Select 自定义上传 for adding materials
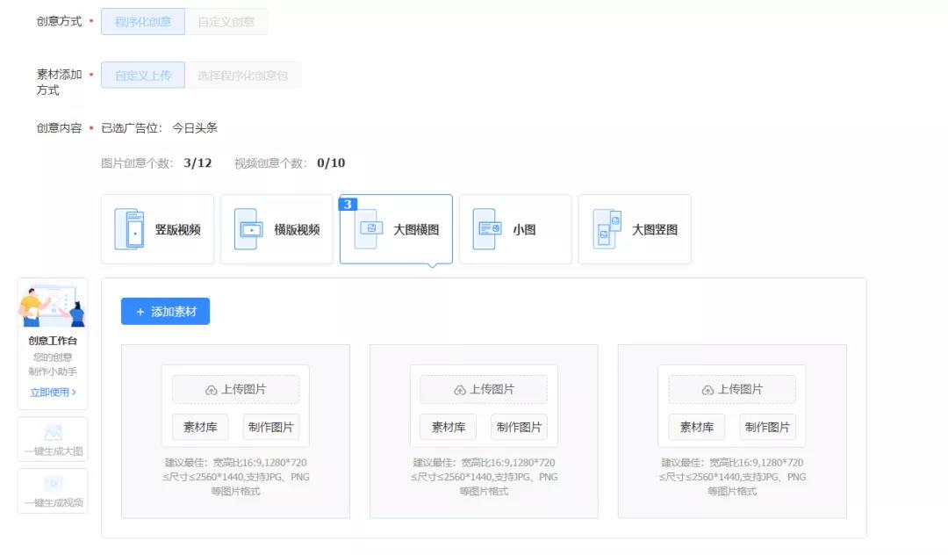Image resolution: width=948 pixels, height=555 pixels. point(143,76)
